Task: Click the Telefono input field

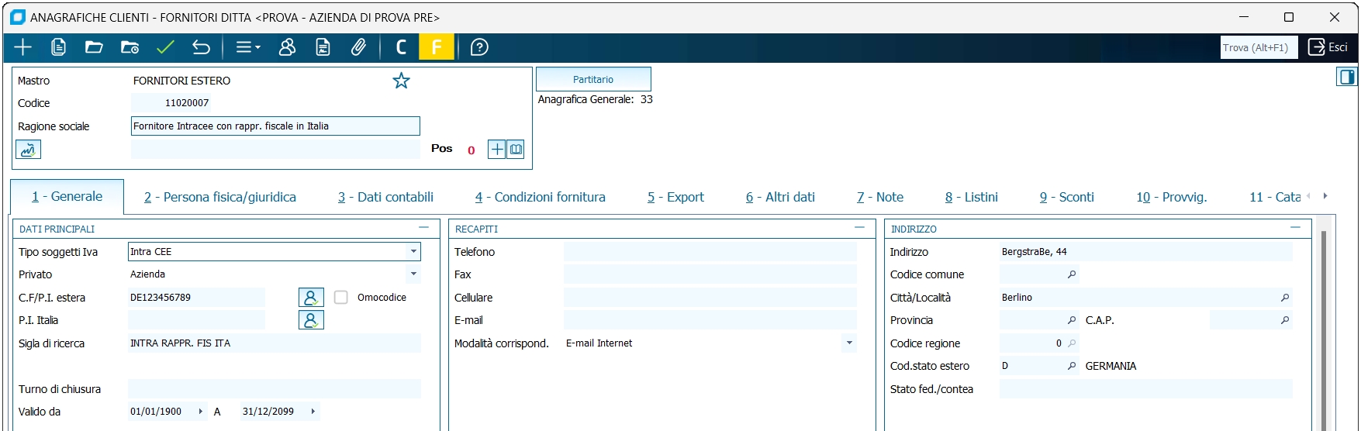Action: coord(710,252)
